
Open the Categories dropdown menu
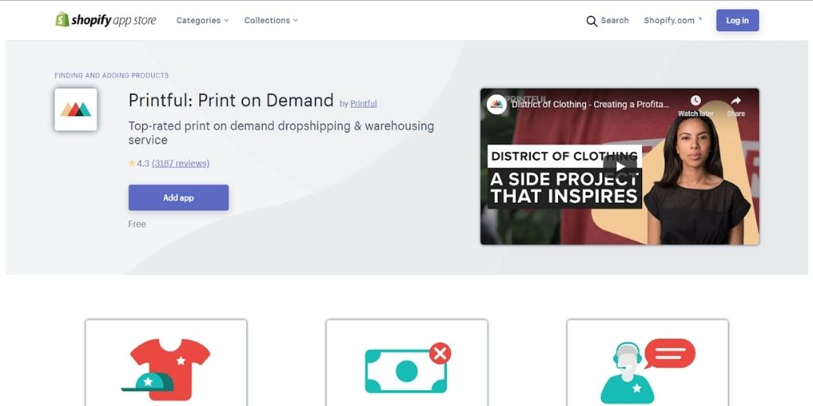[x=202, y=21]
